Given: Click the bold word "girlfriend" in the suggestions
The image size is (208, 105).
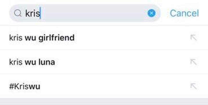Looking at the screenshot, I should tap(56, 38).
